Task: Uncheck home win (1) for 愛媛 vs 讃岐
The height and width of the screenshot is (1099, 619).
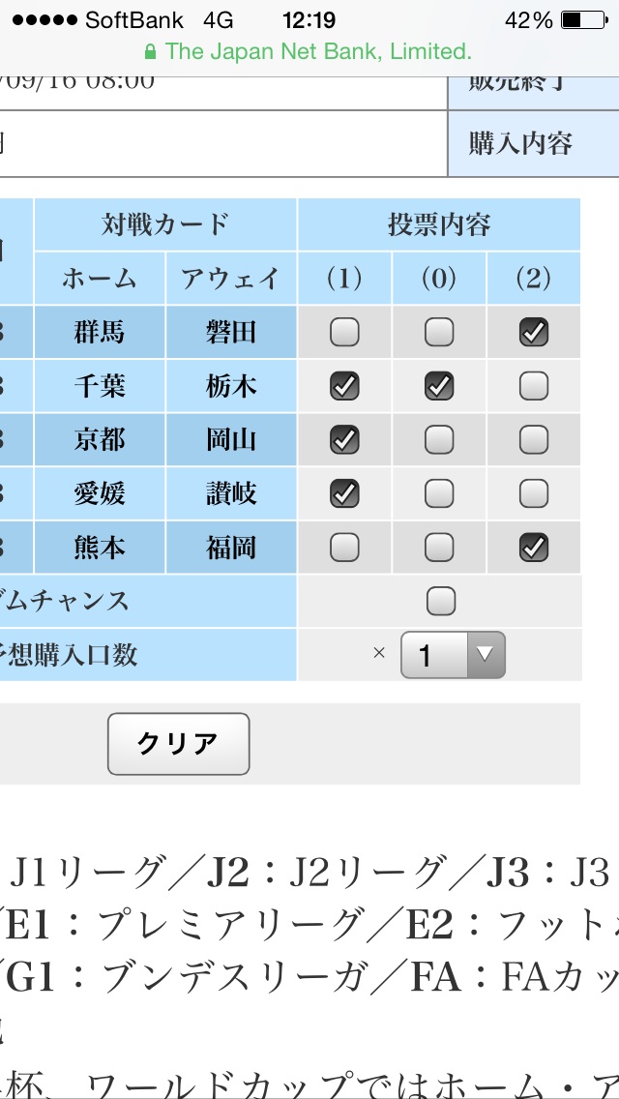Action: pyautogui.click(x=344, y=494)
